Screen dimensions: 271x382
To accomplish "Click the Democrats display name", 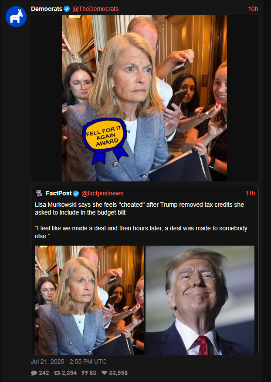I will pos(47,9).
